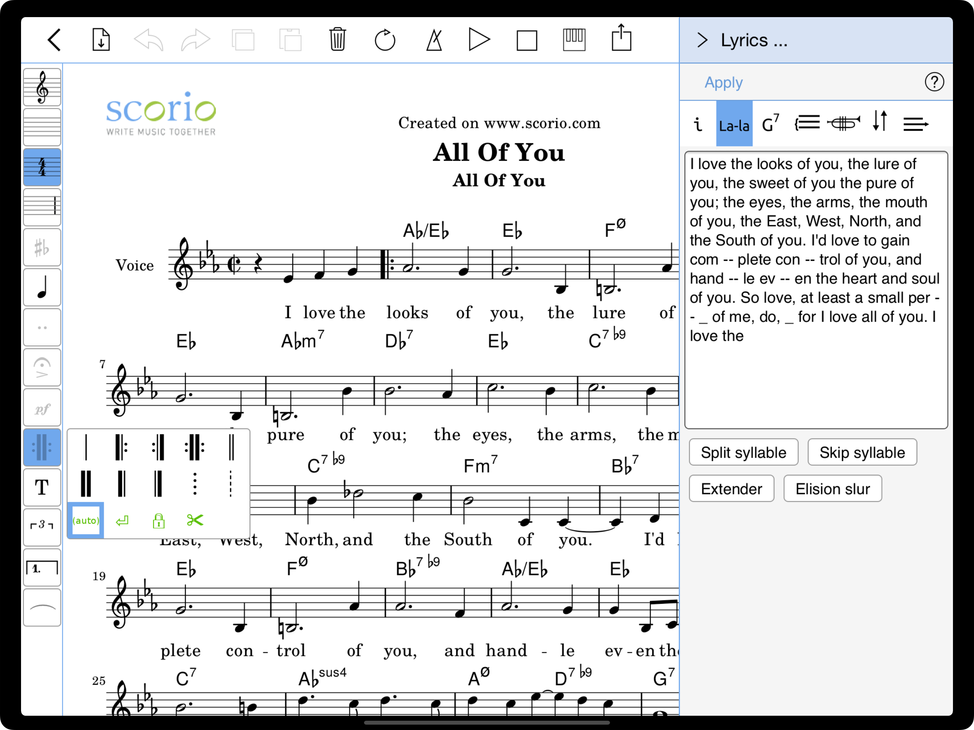Stop playback with the square button
Viewport: 974px width, 730px height.
pos(527,41)
